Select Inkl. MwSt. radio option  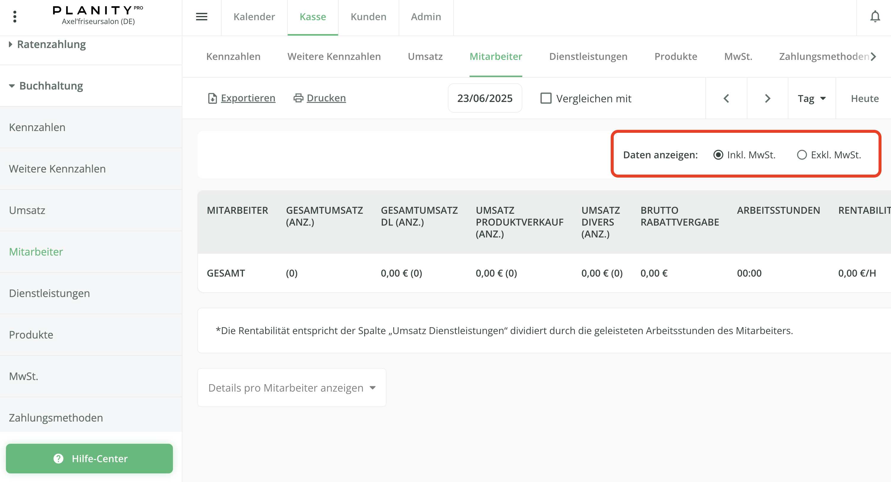click(x=718, y=155)
